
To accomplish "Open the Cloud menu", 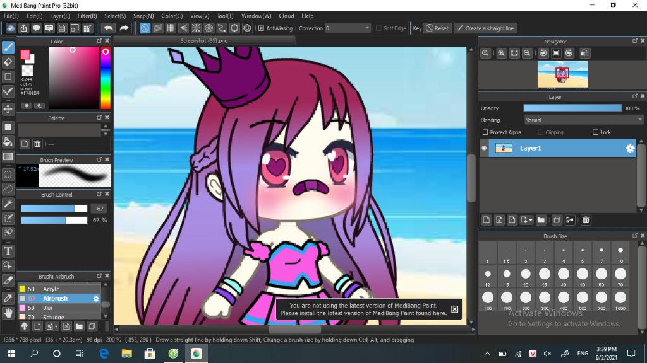I will coord(286,16).
